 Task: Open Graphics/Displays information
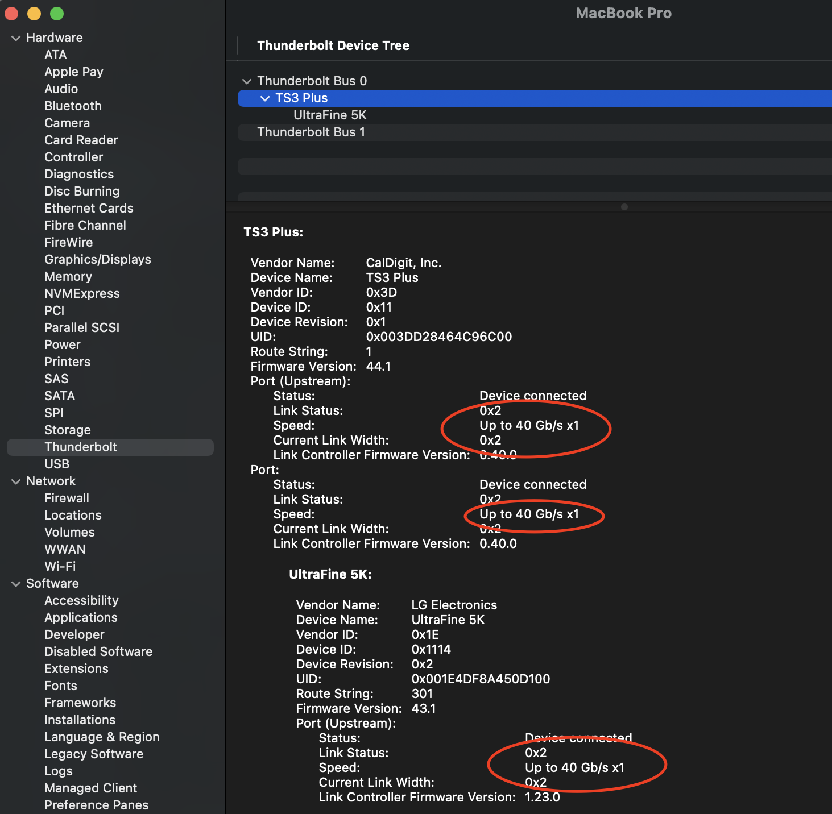pyautogui.click(x=98, y=259)
